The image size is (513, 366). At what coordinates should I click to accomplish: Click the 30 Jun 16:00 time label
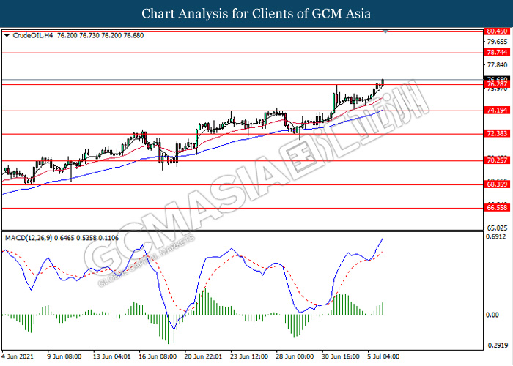pos(341,356)
